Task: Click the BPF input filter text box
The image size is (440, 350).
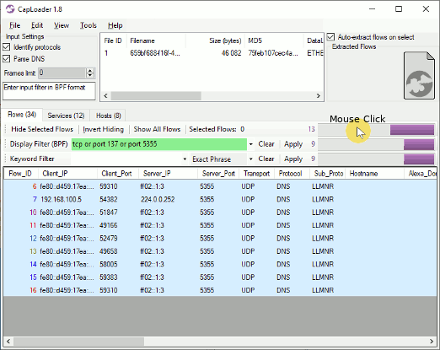Action: 49,91
